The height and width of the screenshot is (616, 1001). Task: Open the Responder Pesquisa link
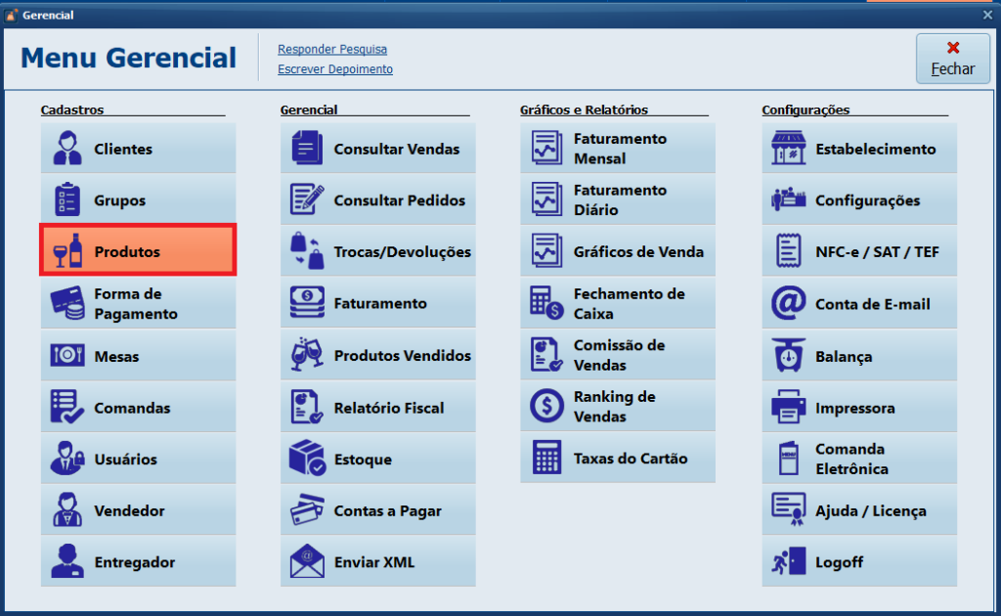click(x=332, y=49)
